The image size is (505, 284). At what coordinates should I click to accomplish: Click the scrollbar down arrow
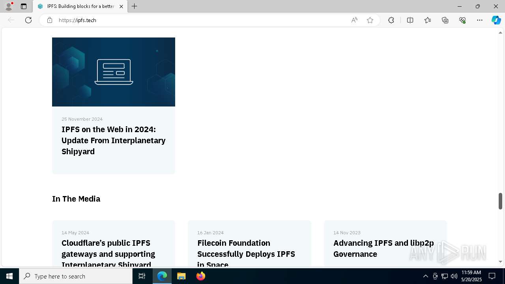[x=501, y=262]
